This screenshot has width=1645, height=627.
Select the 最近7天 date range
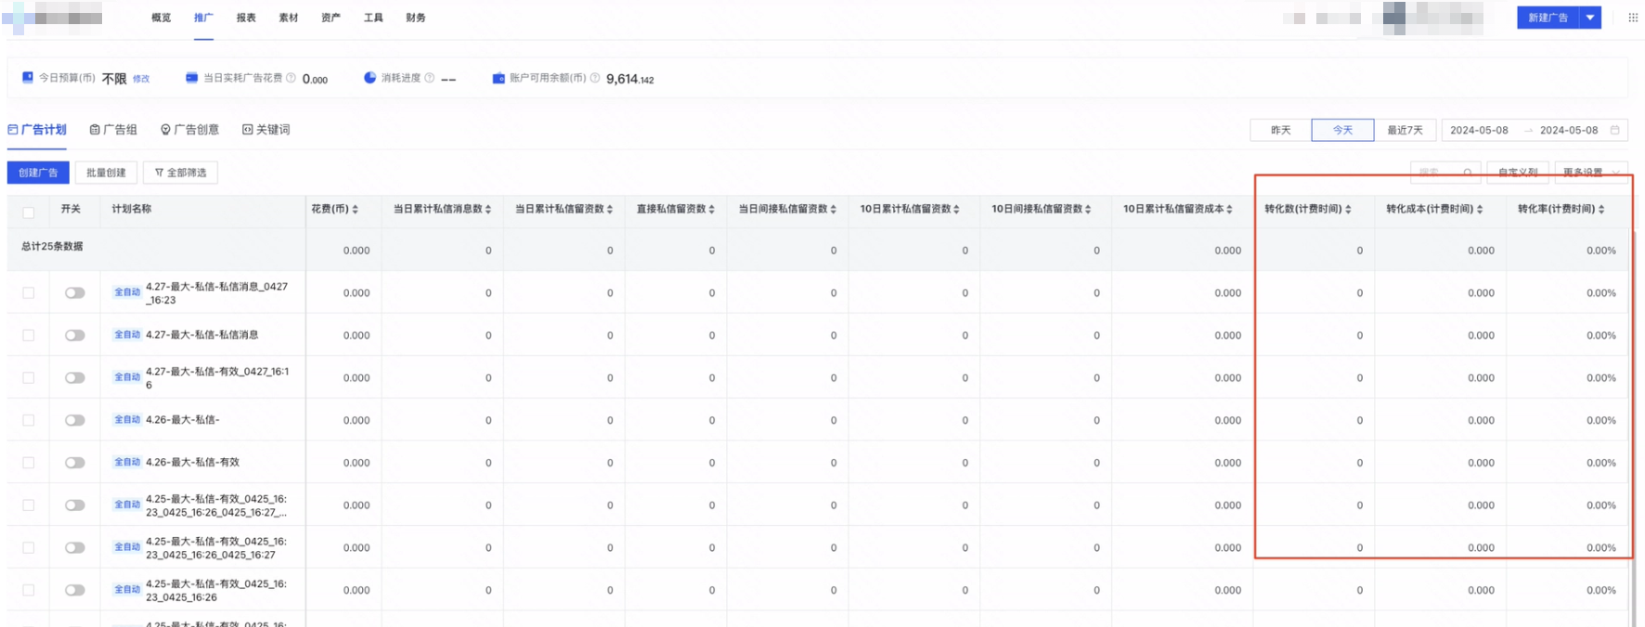[x=1405, y=130]
